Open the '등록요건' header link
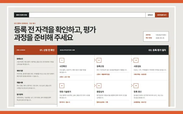 tap(150, 15)
